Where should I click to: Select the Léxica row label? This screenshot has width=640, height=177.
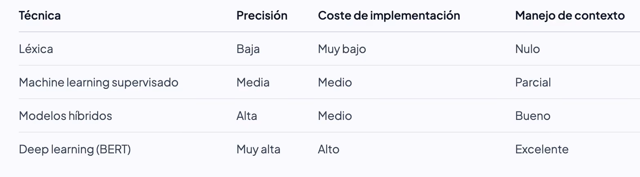(x=36, y=49)
